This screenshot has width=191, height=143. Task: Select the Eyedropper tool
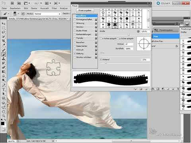[4, 45]
